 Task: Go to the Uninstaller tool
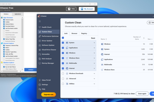pos(46,54)
